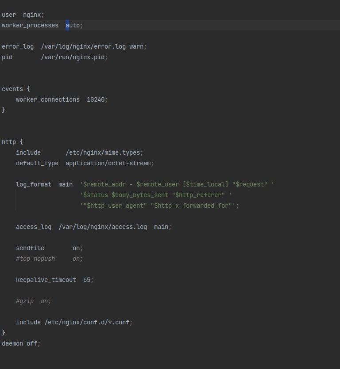Click the application/octet-stream value

(108, 164)
